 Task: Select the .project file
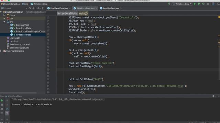click(14, 41)
